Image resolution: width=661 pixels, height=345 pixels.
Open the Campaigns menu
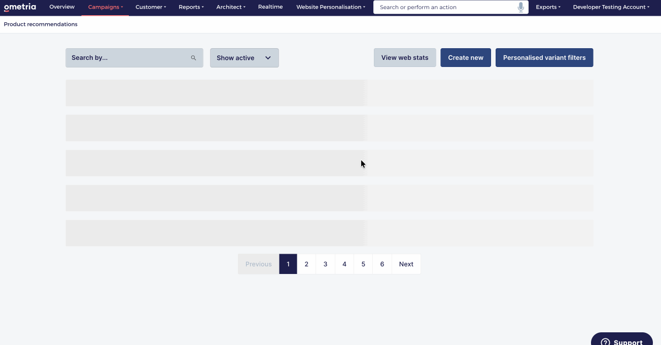[105, 7]
